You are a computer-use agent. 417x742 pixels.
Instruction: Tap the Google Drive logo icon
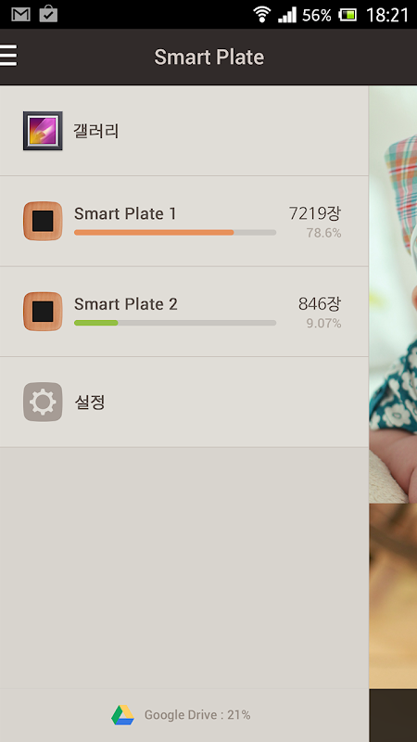pos(122,714)
